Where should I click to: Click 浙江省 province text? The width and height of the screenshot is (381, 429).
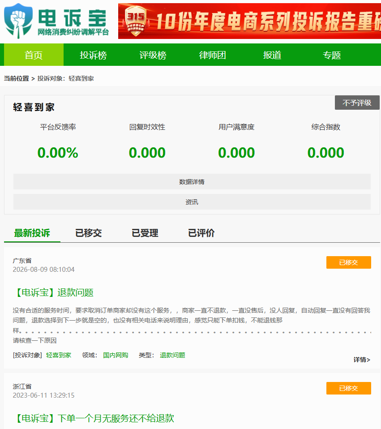(x=22, y=386)
